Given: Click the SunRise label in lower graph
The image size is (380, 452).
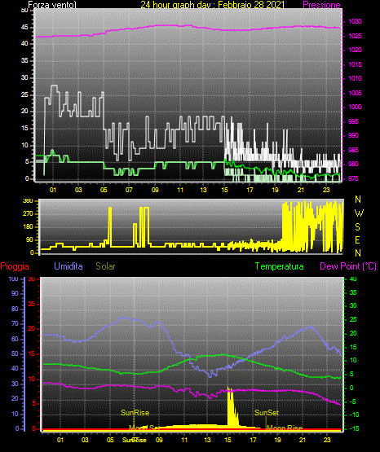Looking at the screenshot, I should pyautogui.click(x=135, y=413).
